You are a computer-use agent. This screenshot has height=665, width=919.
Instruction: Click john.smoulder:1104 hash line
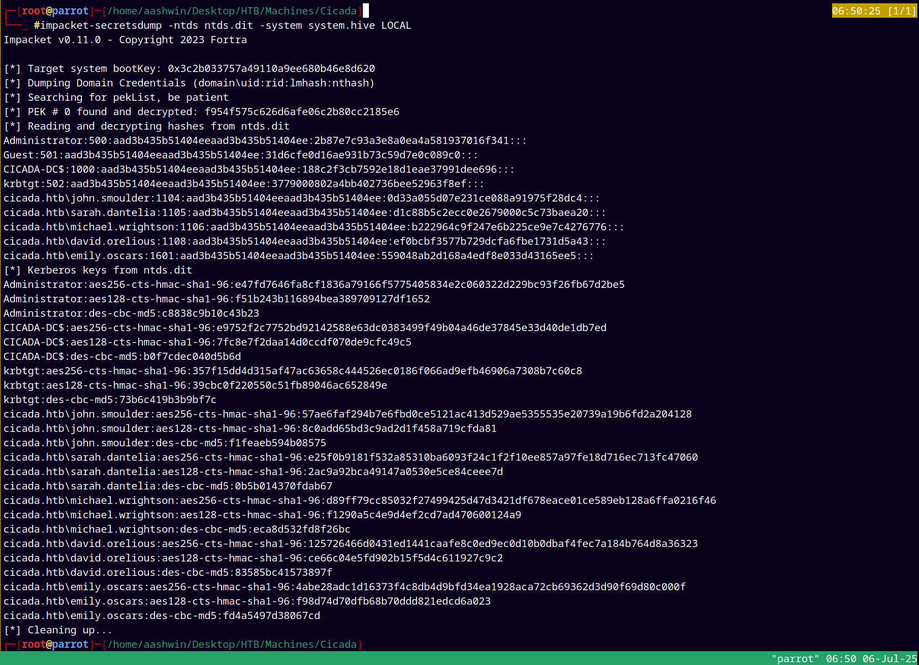(x=302, y=198)
